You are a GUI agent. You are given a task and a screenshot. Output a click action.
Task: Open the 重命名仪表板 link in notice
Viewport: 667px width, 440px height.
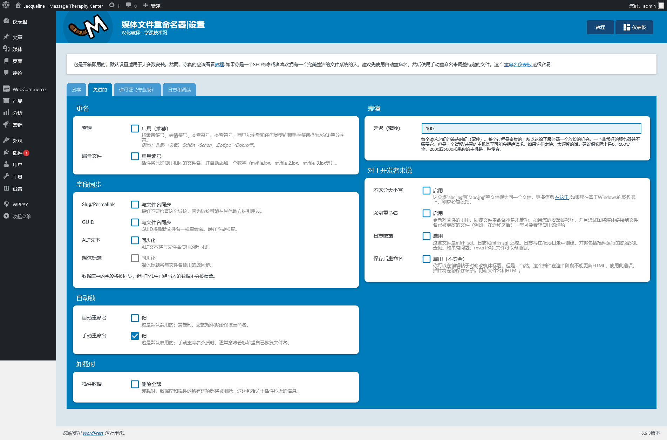[x=518, y=64]
